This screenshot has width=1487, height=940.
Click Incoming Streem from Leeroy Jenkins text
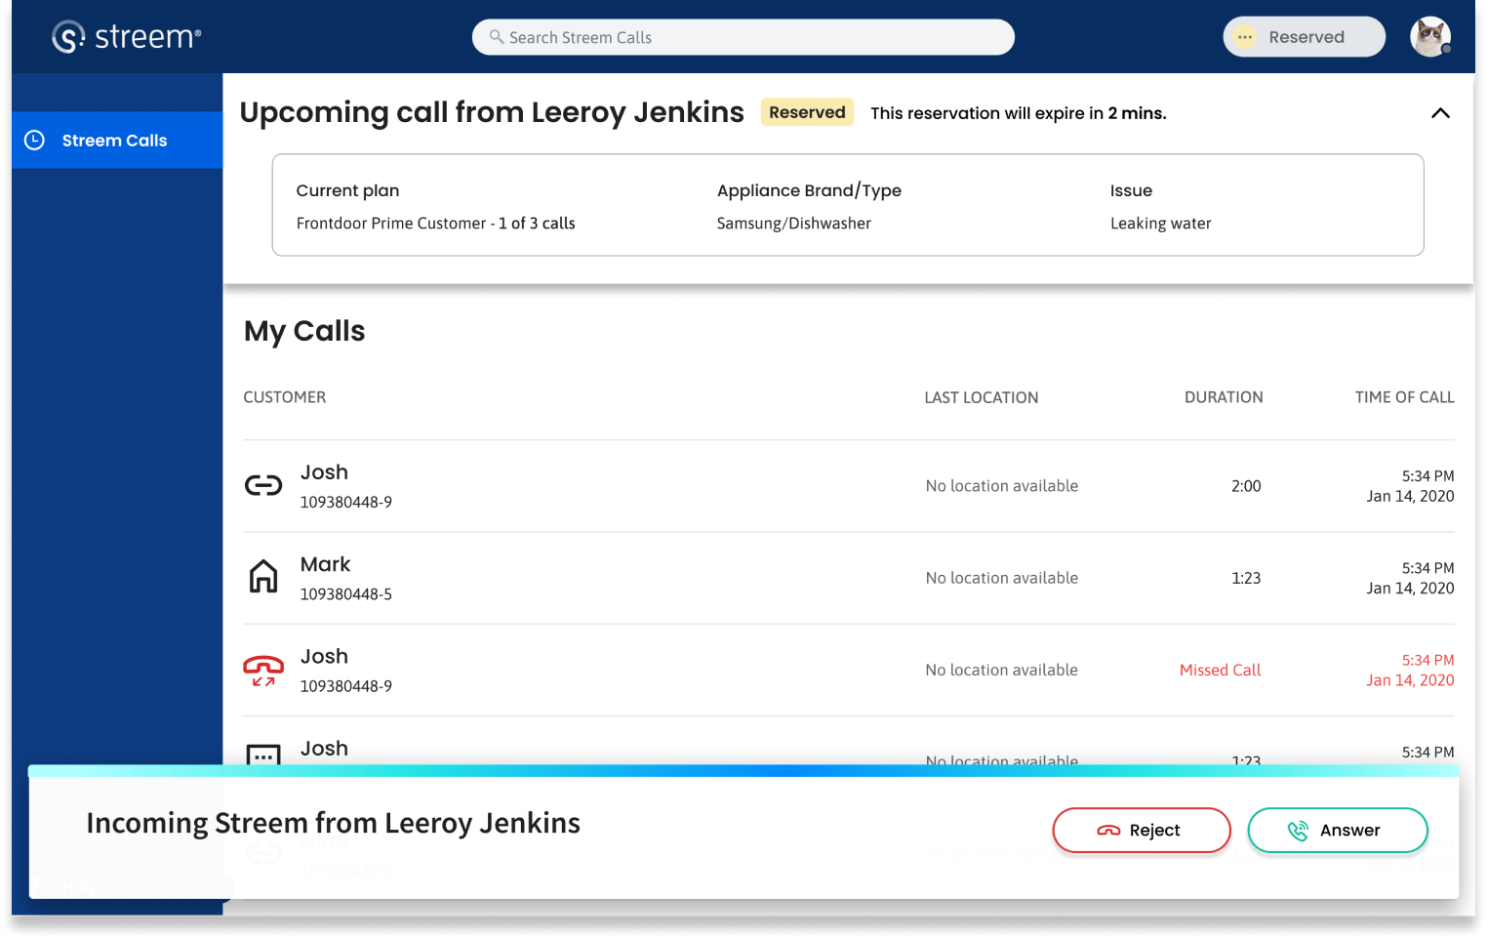334,824
